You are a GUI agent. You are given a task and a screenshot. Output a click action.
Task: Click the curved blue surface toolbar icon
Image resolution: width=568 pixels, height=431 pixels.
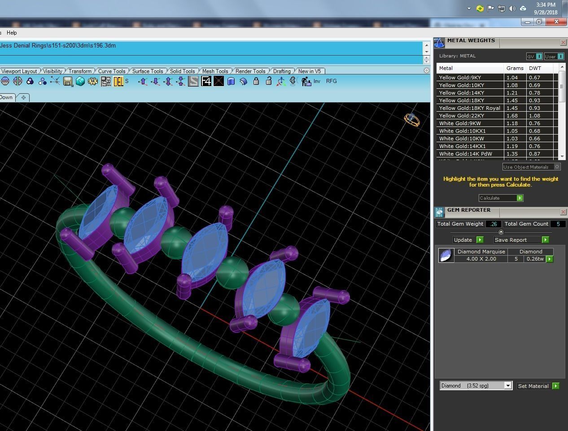[x=244, y=81]
